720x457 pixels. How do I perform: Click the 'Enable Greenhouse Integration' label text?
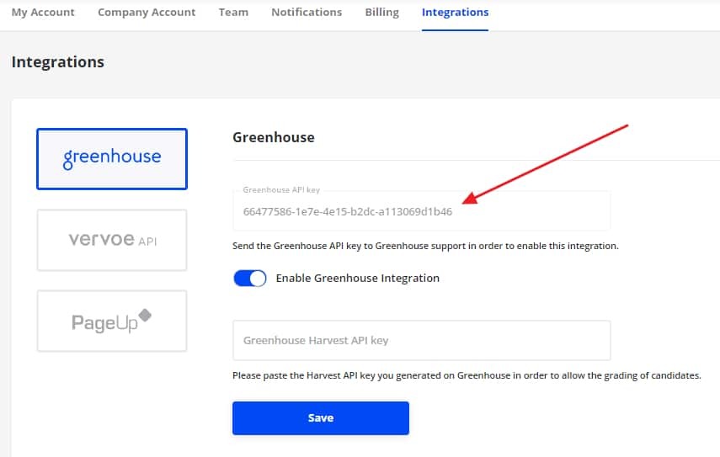357,279
